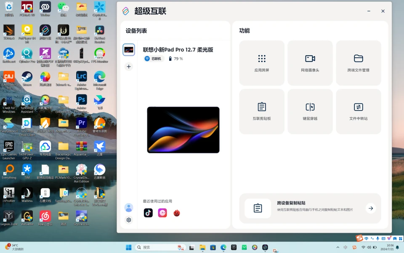The height and width of the screenshot is (253, 404).
Task: Launch the pink recent app icon
Action: (162, 213)
